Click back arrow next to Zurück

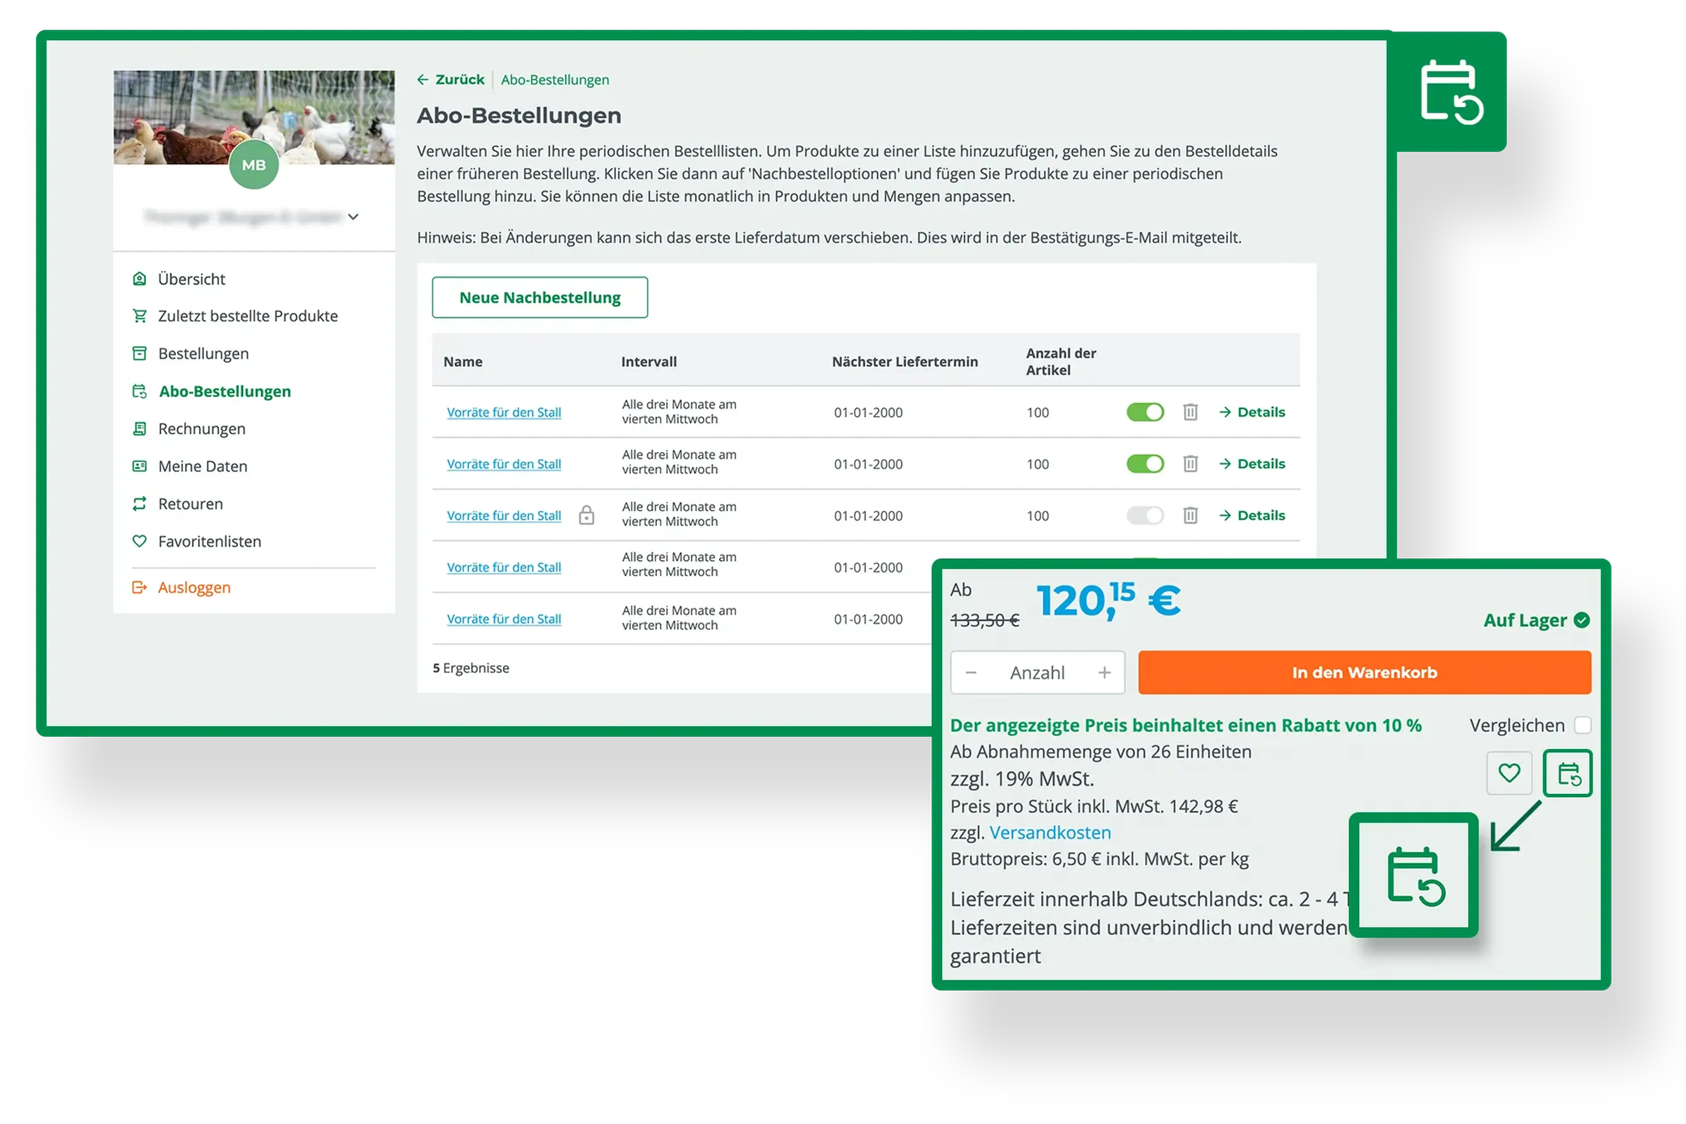click(423, 79)
